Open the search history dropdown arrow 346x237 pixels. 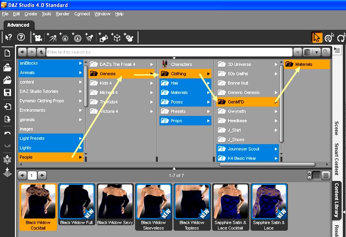[x=298, y=52]
